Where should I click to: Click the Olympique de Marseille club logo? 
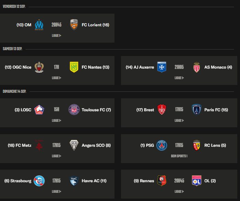click(x=39, y=25)
